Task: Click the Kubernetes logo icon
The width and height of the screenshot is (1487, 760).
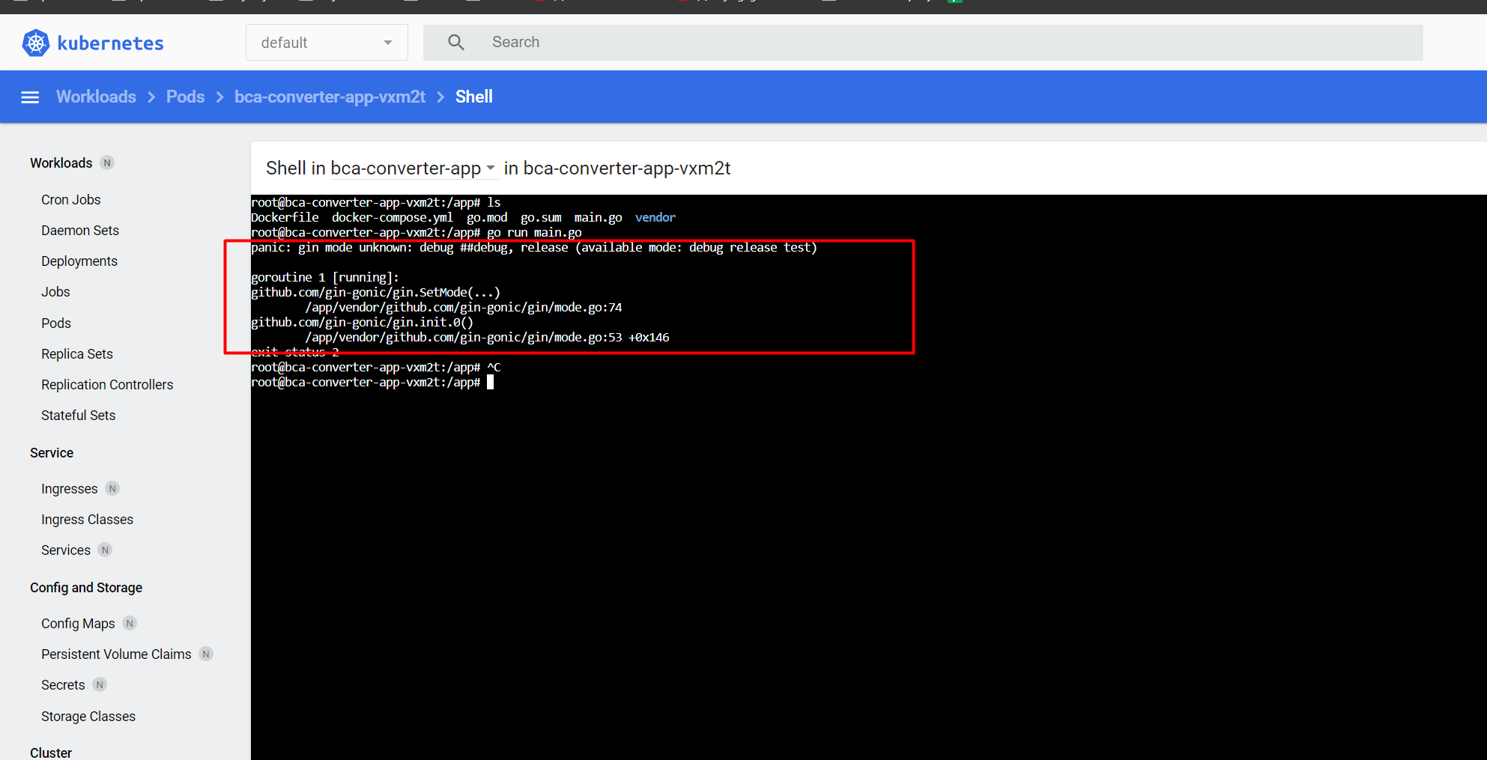Action: coord(36,43)
